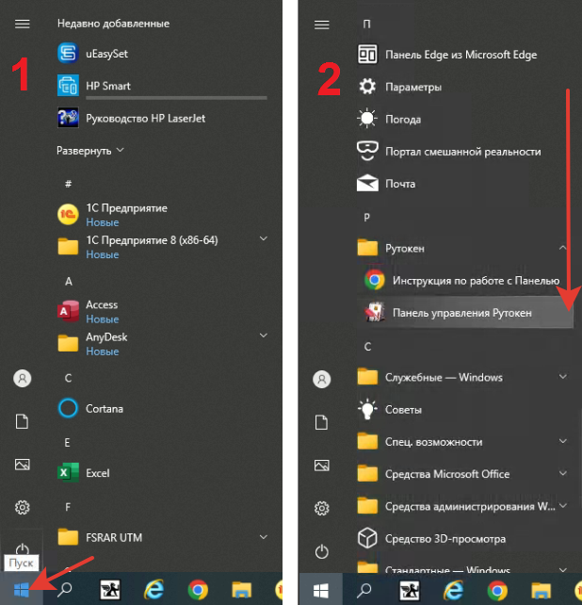Open taskbar search in left panel
Image resolution: width=582 pixels, height=605 pixels.
64,589
